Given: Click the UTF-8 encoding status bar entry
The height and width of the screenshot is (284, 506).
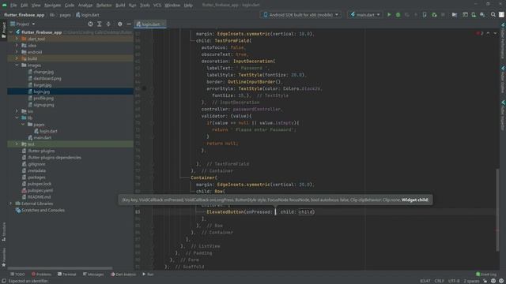Looking at the screenshot, I should click(x=454, y=281).
